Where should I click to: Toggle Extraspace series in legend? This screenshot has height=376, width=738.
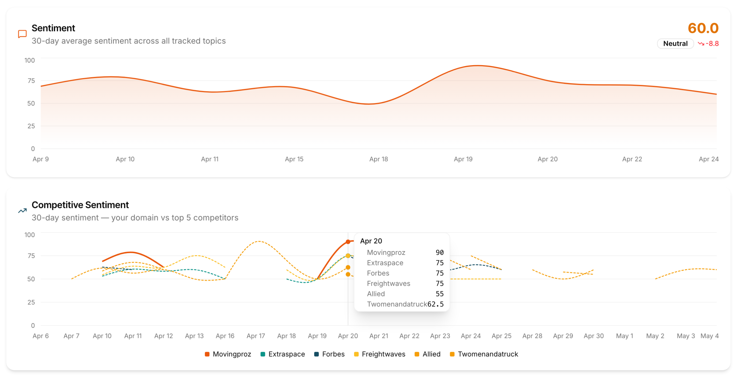[x=283, y=354]
